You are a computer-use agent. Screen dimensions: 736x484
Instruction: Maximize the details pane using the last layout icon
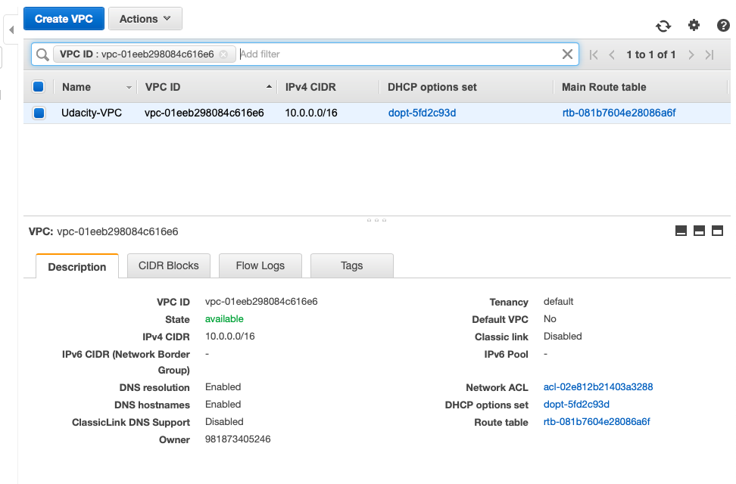coord(717,231)
